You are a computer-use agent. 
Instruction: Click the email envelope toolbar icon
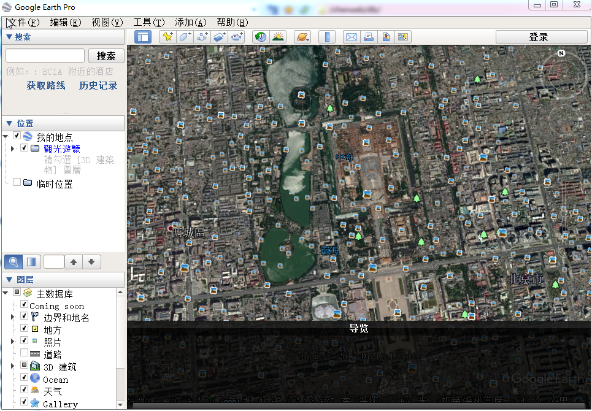pos(351,37)
